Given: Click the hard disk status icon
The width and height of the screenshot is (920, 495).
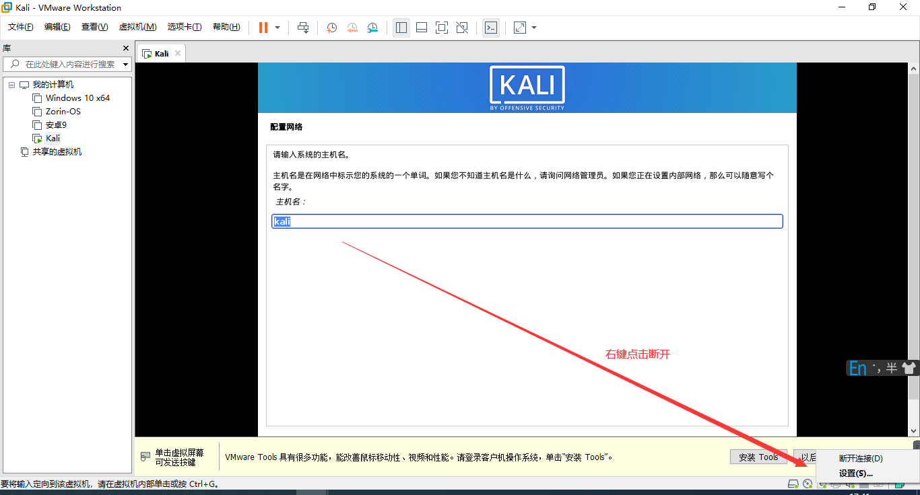Looking at the screenshot, I should point(793,484).
